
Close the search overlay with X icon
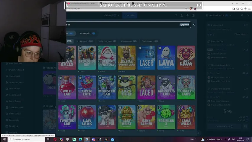(194, 25)
